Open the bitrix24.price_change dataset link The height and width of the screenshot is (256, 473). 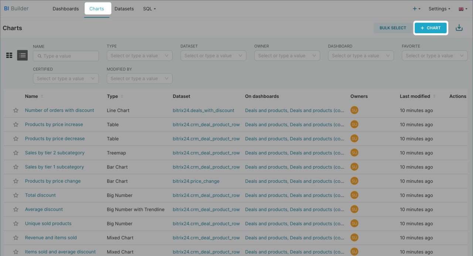[196, 181]
